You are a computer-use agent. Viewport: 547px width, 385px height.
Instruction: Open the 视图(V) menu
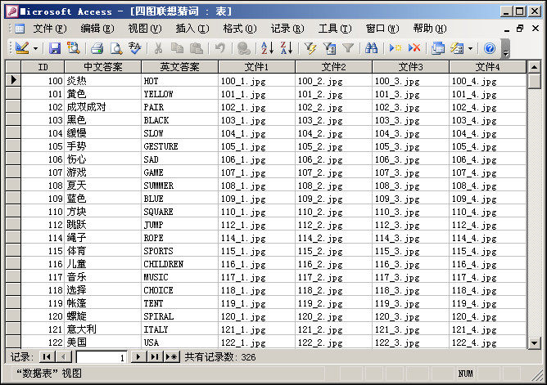(145, 29)
